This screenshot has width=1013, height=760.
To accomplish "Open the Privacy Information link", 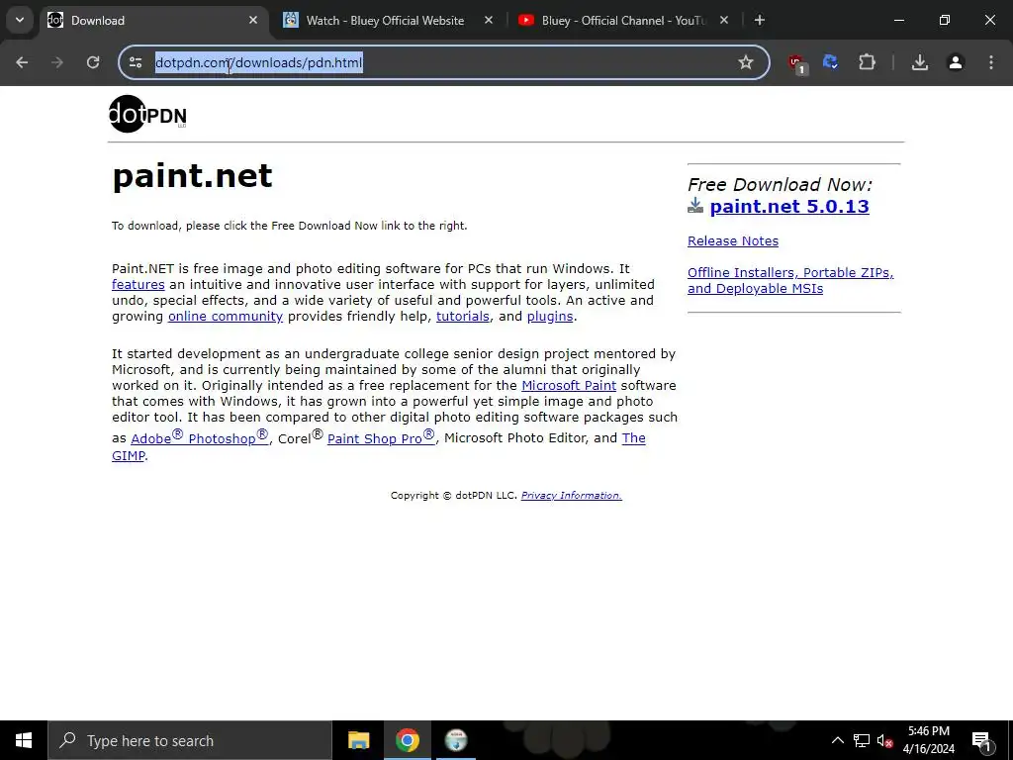I will pos(571,495).
